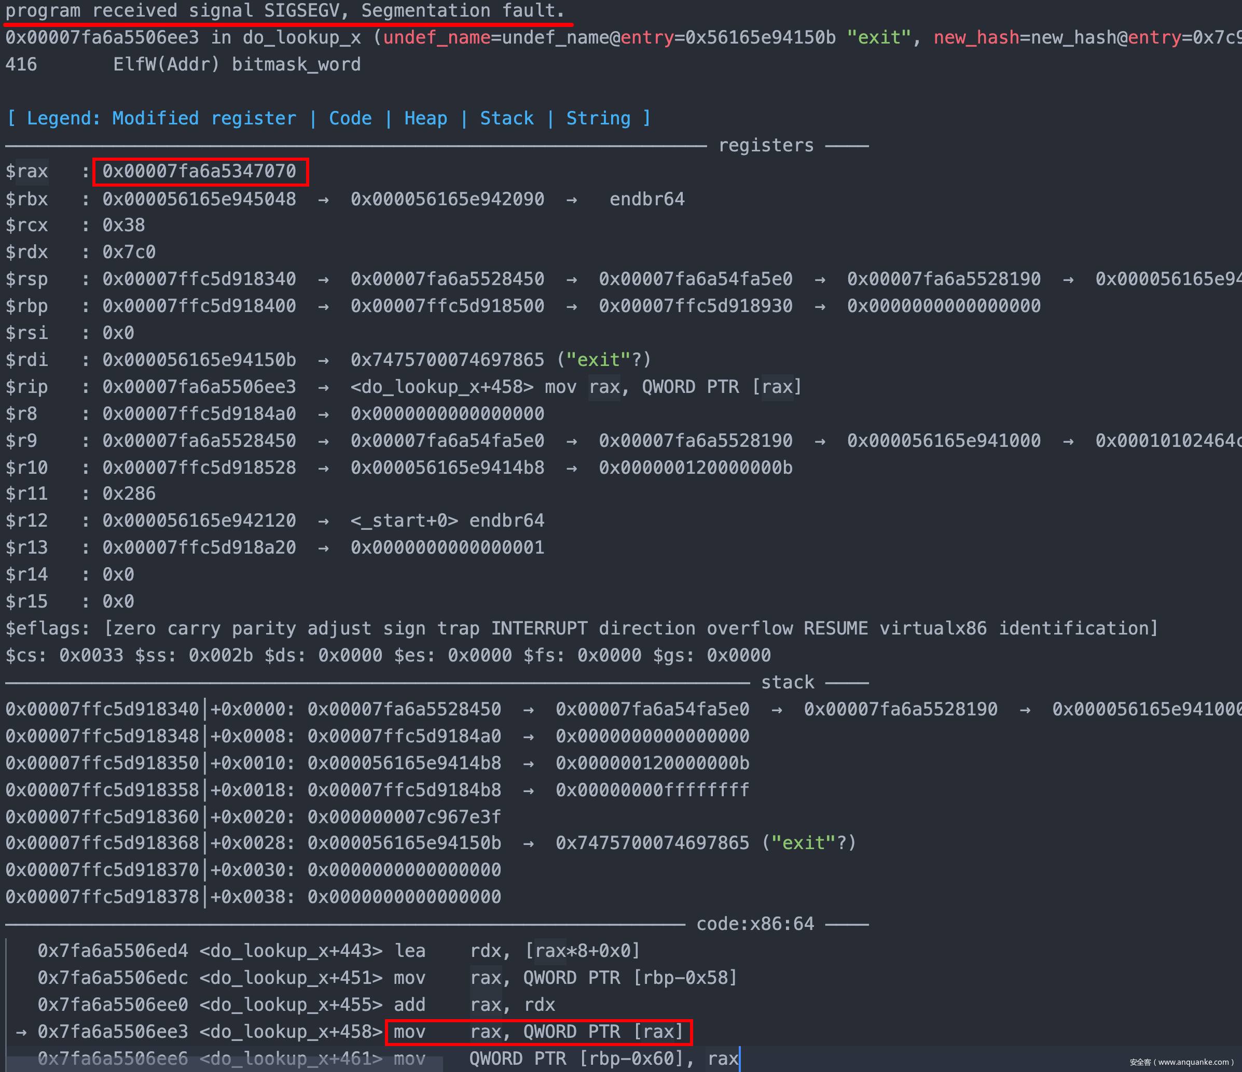The height and width of the screenshot is (1072, 1242).
Task: Click the $rip register address 0x00007fa6a5506ee3
Action: pyautogui.click(x=199, y=387)
